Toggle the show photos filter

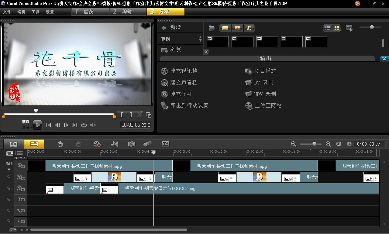click(x=237, y=28)
